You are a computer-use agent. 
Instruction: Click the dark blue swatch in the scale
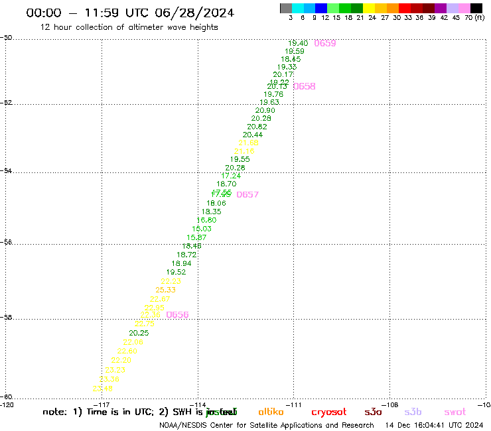(321, 8)
